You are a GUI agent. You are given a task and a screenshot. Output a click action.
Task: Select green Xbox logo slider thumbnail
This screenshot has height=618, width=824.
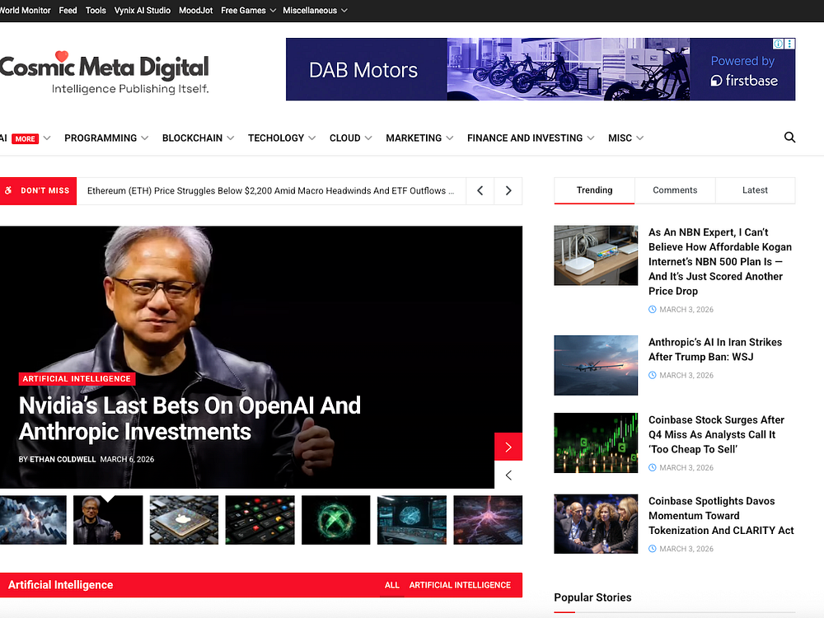tap(336, 520)
